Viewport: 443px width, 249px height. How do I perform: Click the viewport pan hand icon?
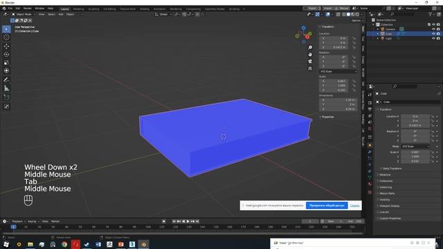[310, 55]
